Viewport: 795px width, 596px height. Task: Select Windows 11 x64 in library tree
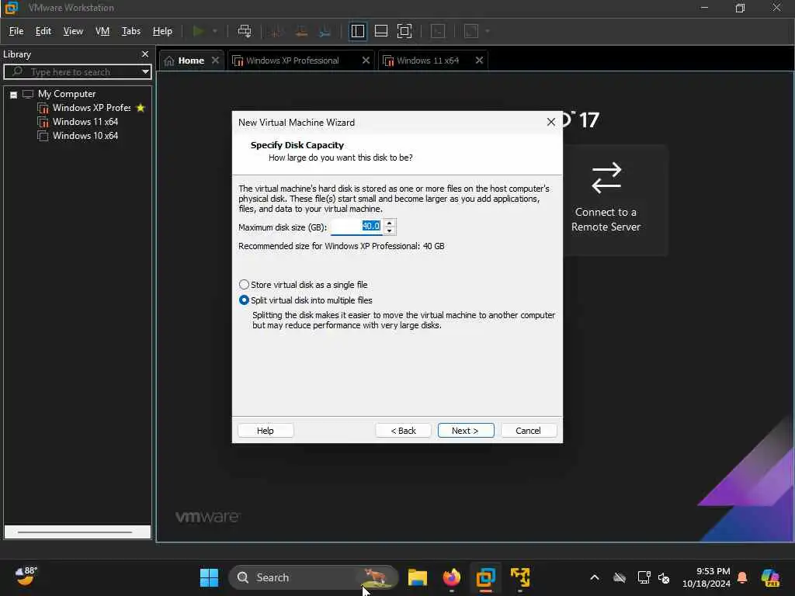(85, 122)
